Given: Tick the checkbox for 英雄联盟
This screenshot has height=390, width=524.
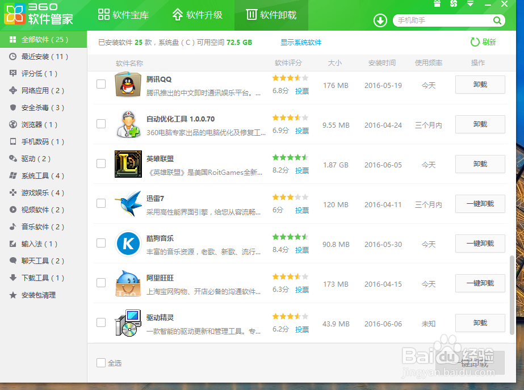Looking at the screenshot, I should 101,163.
